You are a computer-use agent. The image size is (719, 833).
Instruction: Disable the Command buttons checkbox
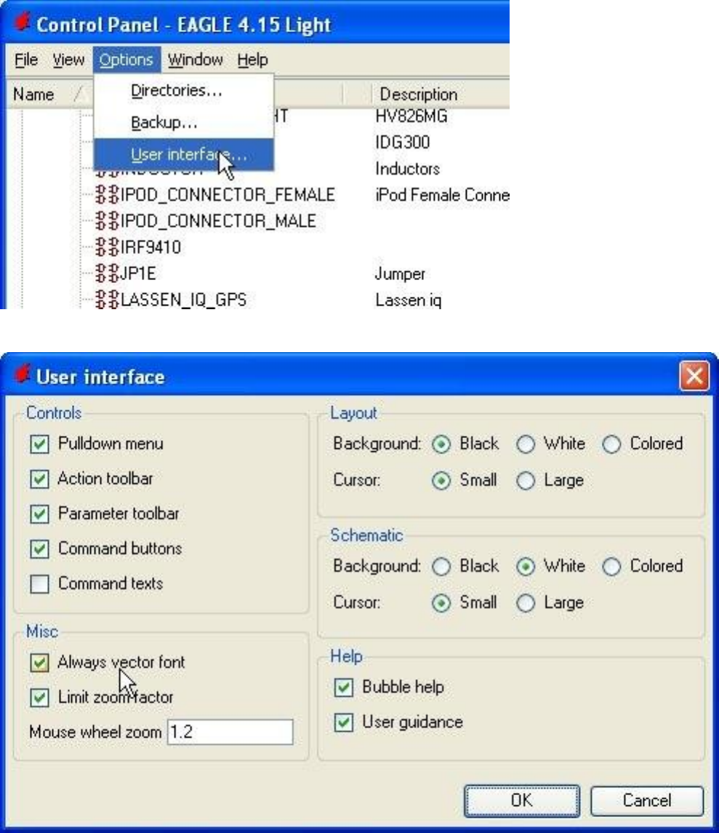(x=40, y=549)
